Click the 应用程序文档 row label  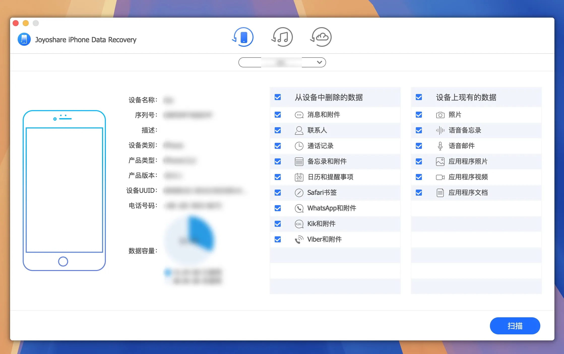coord(468,193)
